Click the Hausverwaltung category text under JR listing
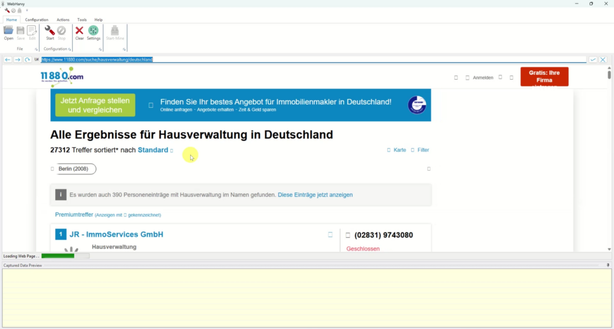 pyautogui.click(x=114, y=247)
